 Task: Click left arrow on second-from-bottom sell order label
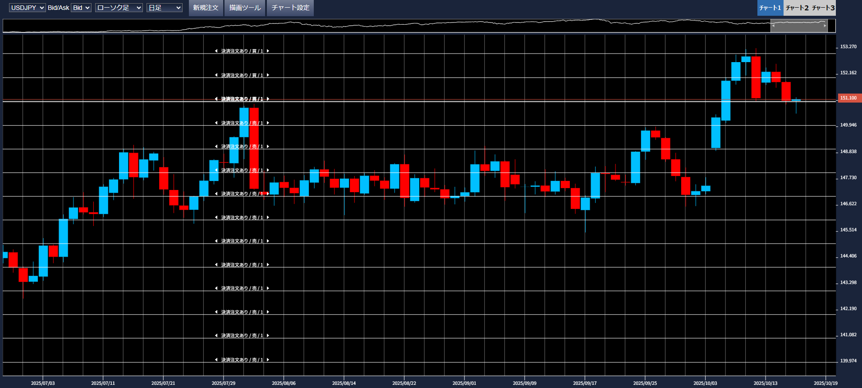(216, 336)
